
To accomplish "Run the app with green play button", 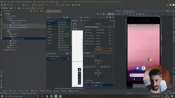I will click(x=47, y=5).
